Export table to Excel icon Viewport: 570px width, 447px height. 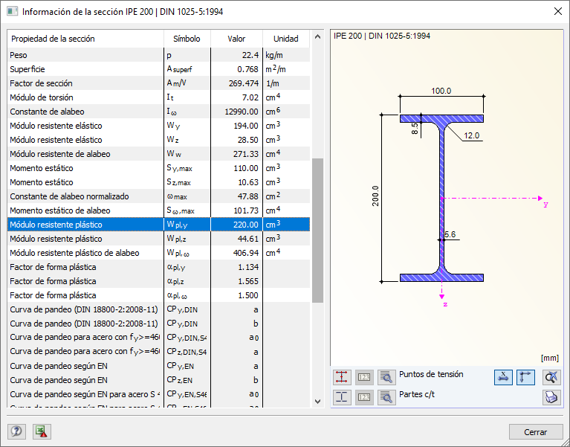(42, 431)
